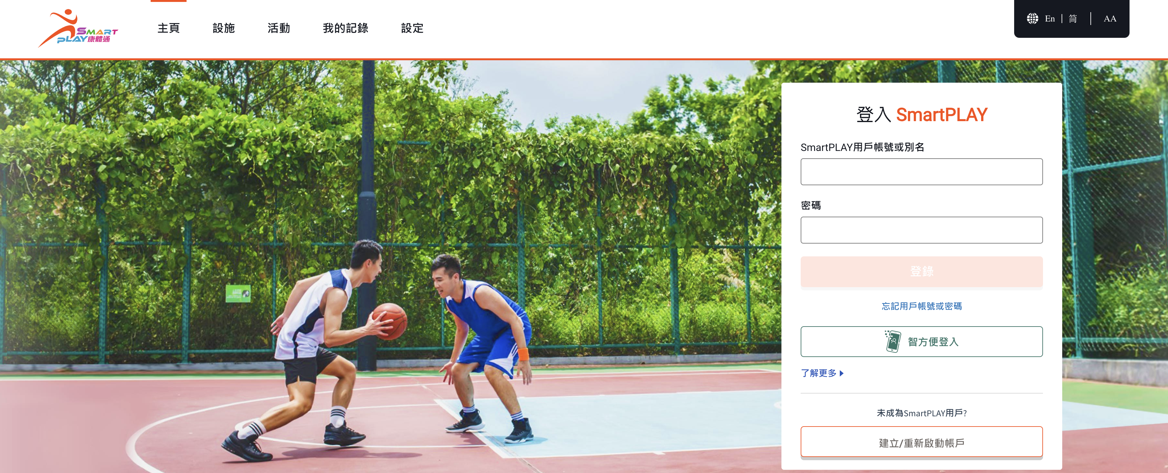The width and height of the screenshot is (1168, 473).
Task: Click the 智方便登入 button
Action: coord(921,342)
